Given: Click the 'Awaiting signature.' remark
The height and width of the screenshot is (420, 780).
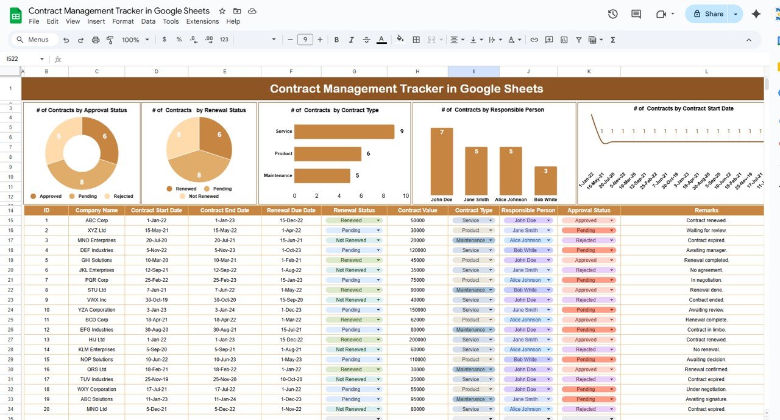Looking at the screenshot, I should tap(706, 399).
